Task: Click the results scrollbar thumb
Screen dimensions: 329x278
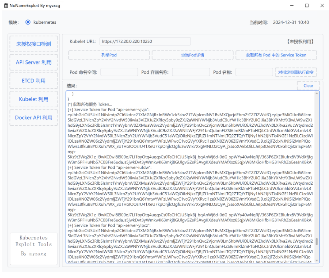Action: click(317, 241)
